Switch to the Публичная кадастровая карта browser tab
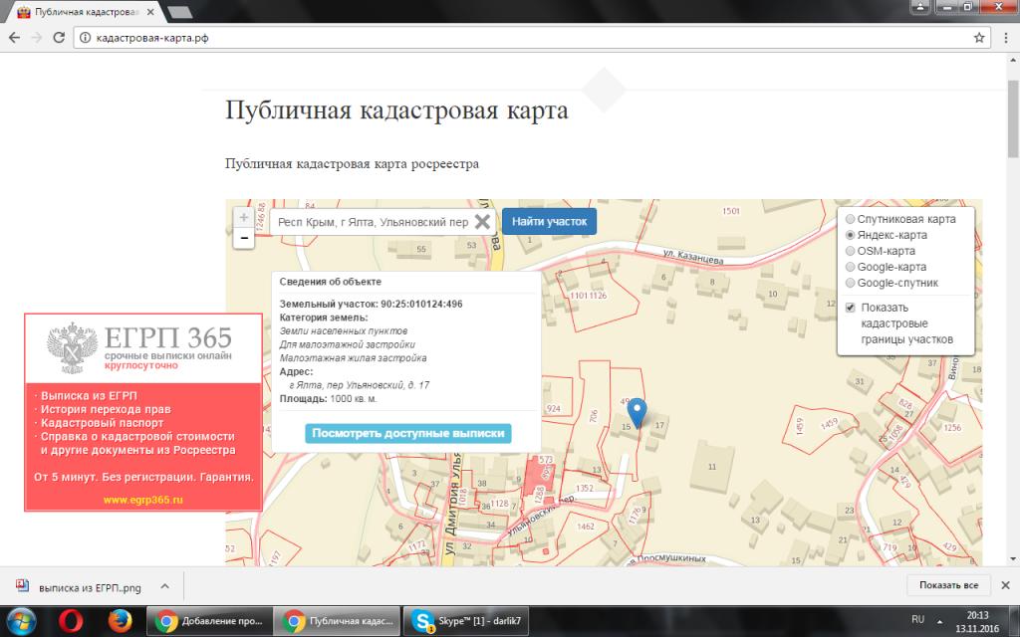 click(x=86, y=12)
